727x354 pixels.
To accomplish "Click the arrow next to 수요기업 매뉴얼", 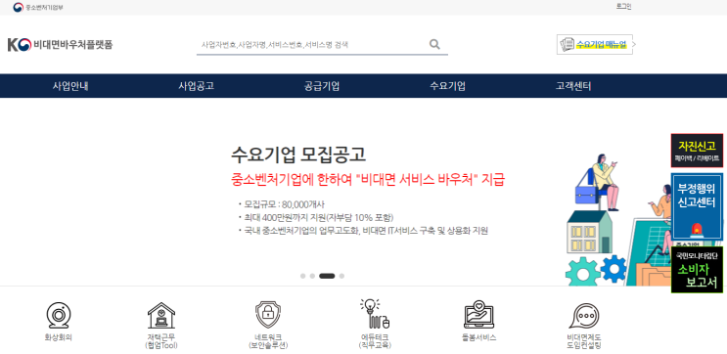I will click(634, 44).
